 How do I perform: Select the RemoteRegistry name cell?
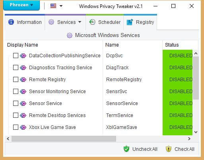point(124,80)
